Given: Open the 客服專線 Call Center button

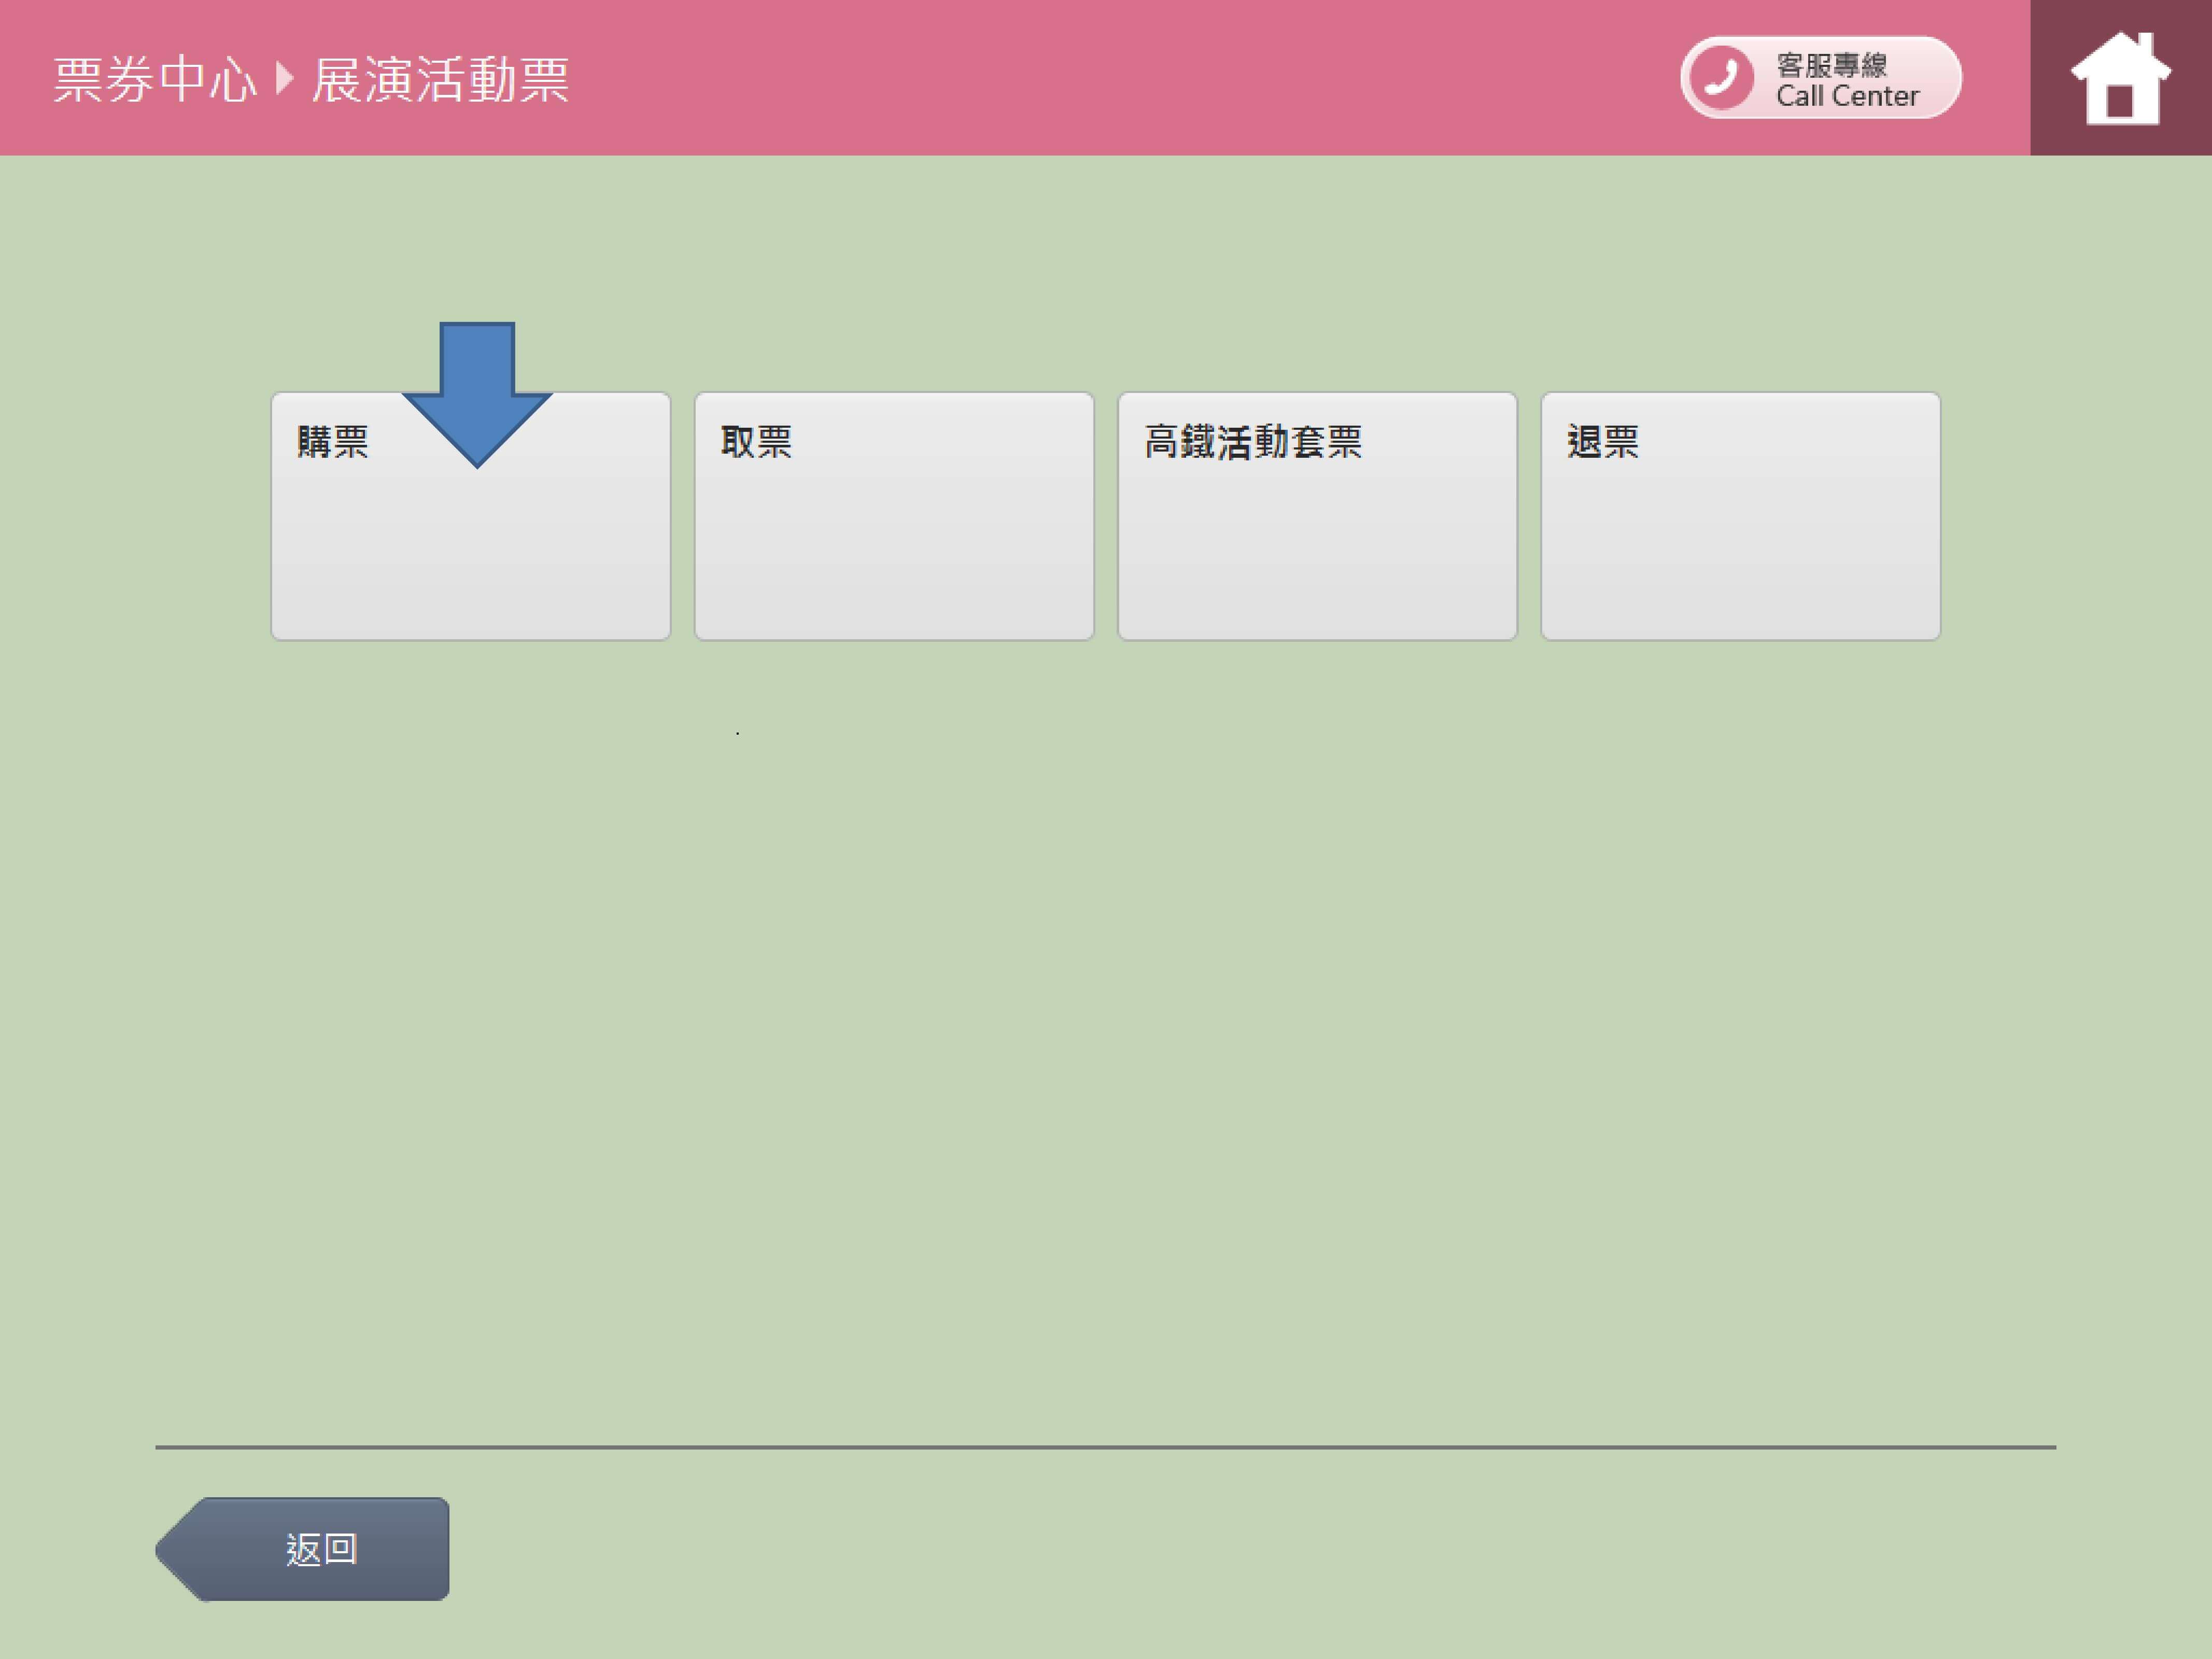Looking at the screenshot, I should 1820,78.
